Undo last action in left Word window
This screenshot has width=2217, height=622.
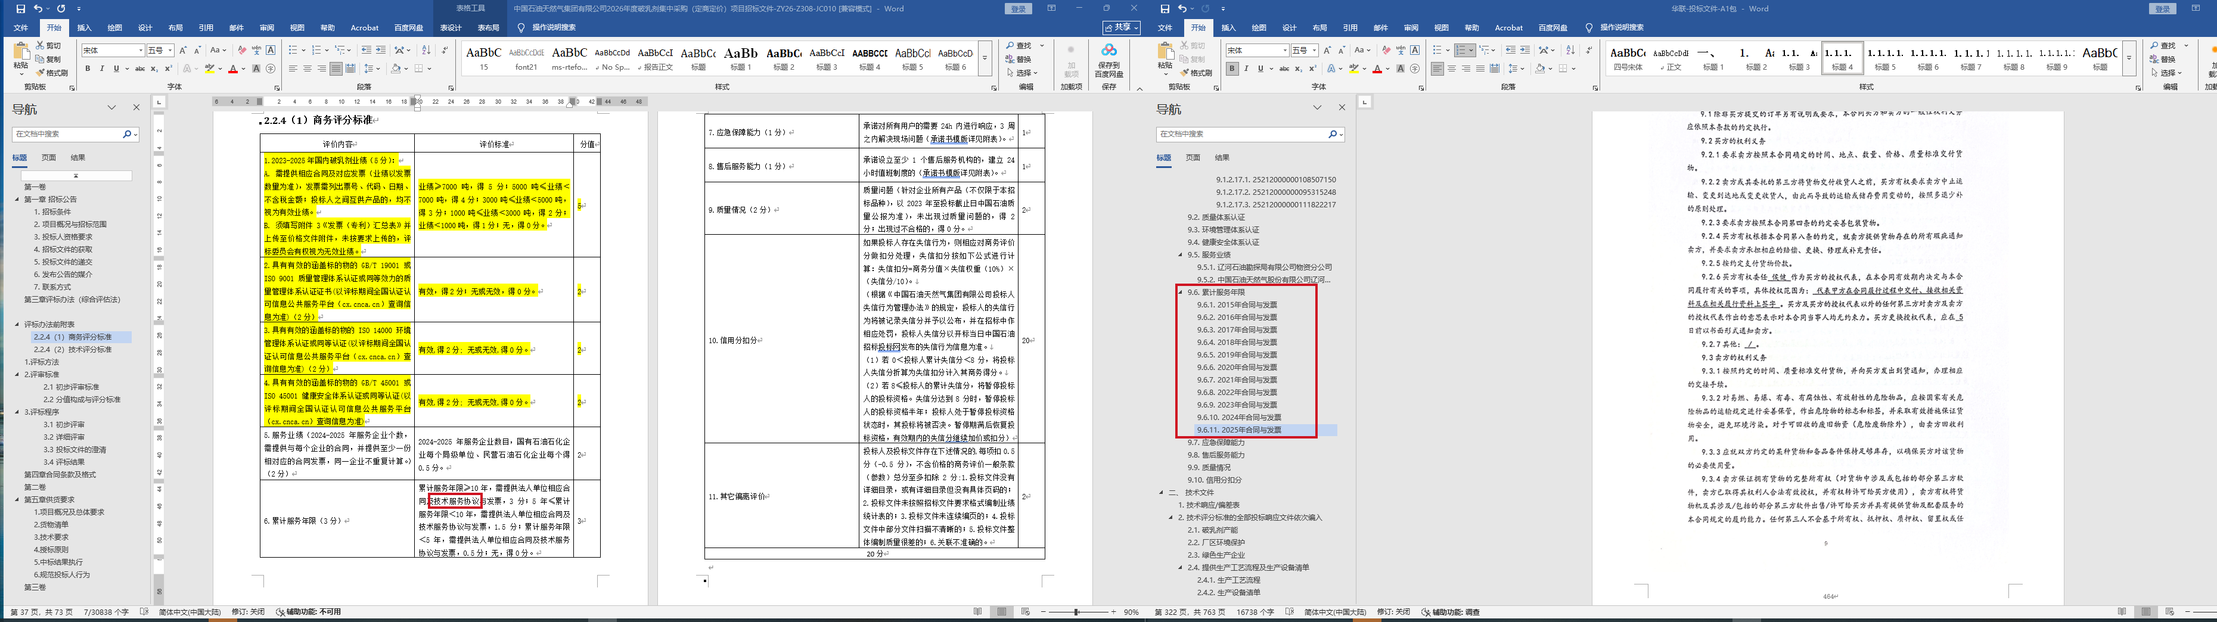click(x=38, y=8)
